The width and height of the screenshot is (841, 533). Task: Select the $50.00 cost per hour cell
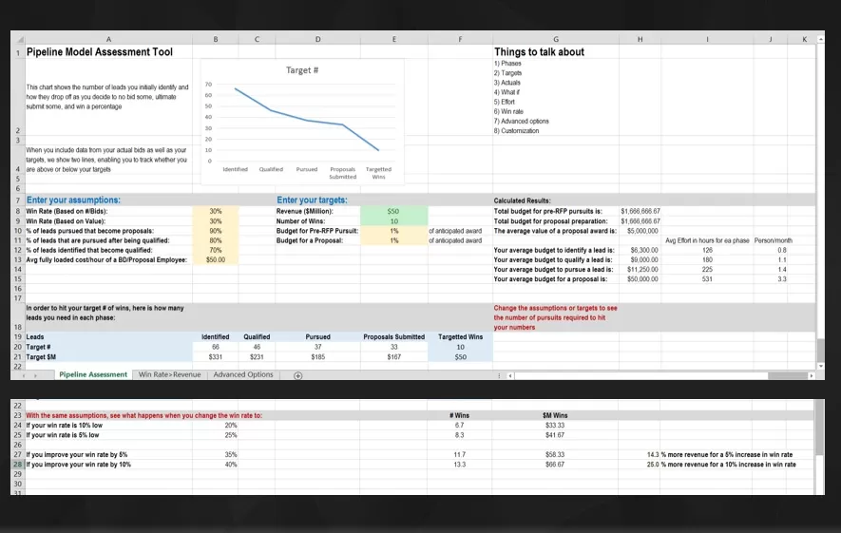[216, 259]
